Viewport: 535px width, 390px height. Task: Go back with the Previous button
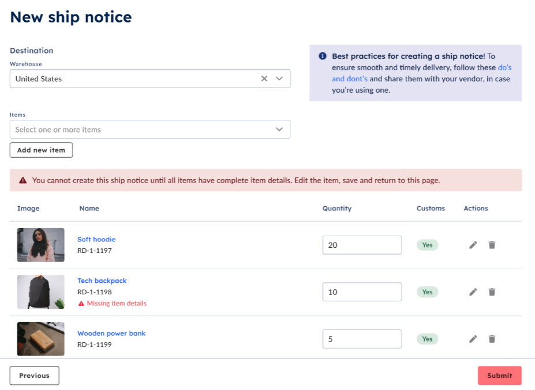pos(35,376)
